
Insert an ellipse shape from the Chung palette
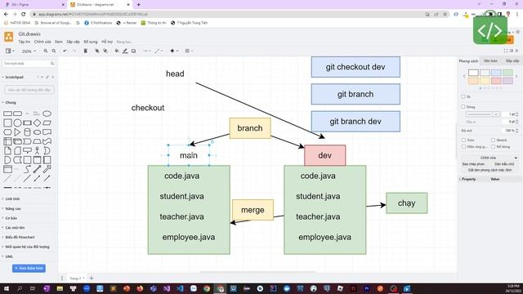(x=47, y=114)
